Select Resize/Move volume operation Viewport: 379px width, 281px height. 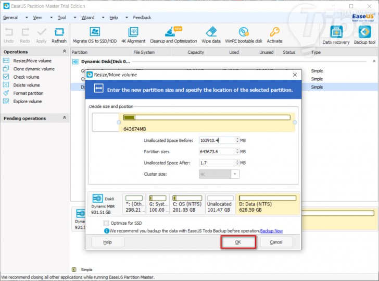pos(32,61)
